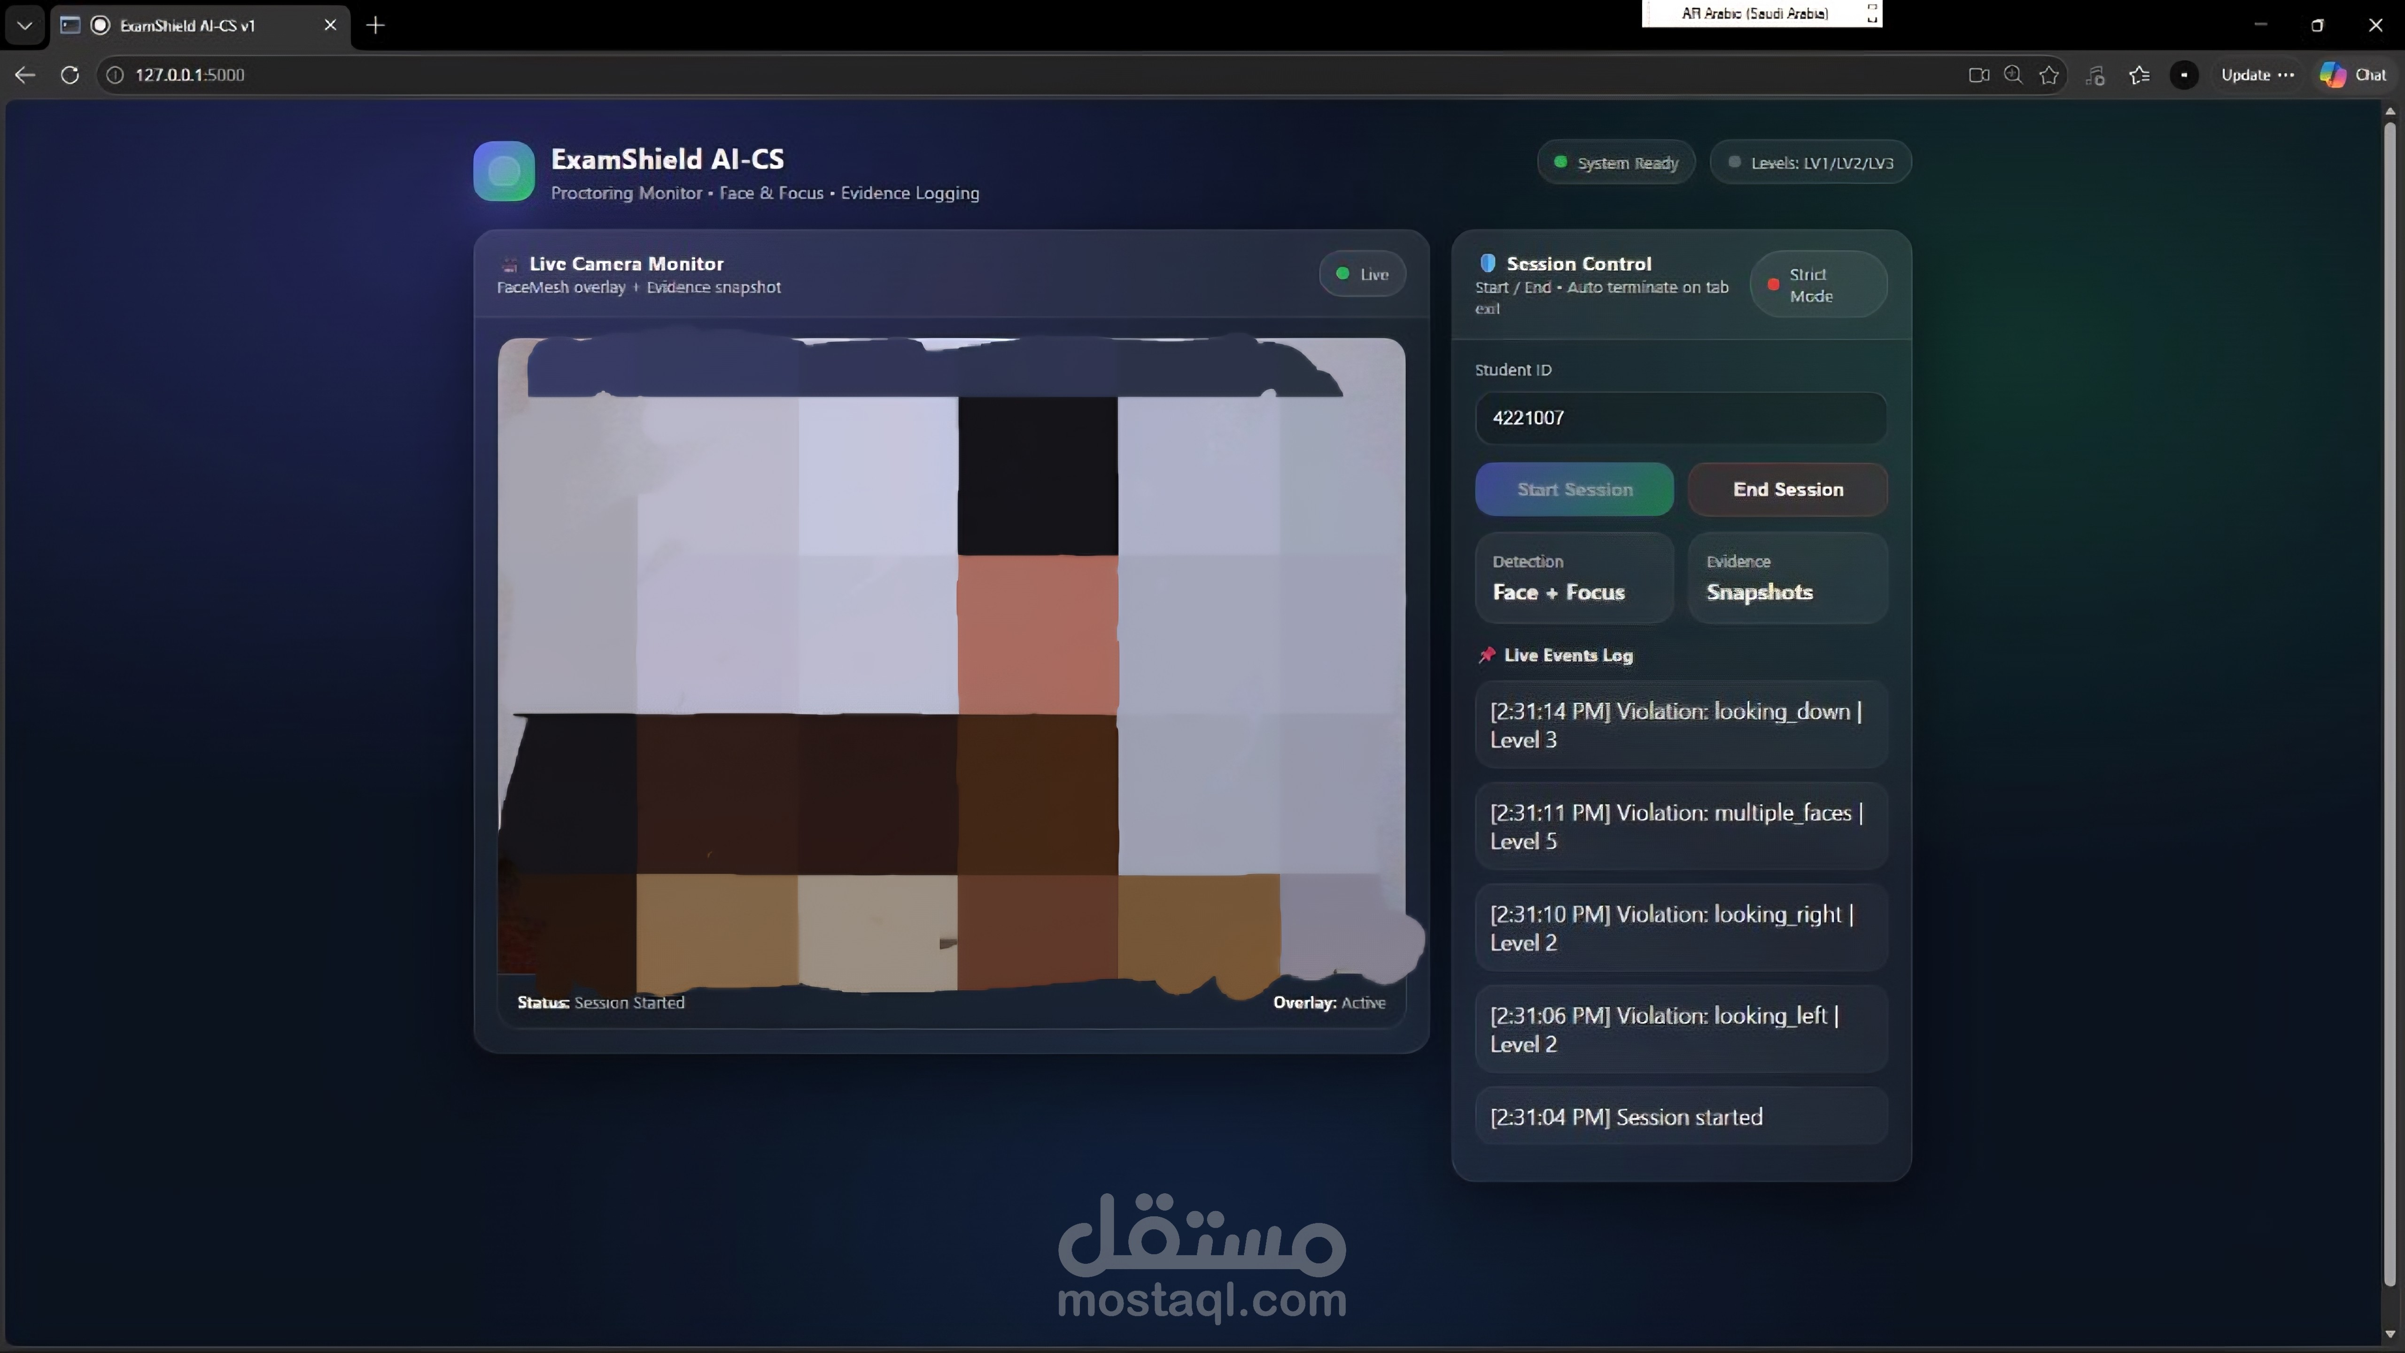Select the looking_right Level 2 violation entry
The image size is (2405, 1353).
[1681, 928]
